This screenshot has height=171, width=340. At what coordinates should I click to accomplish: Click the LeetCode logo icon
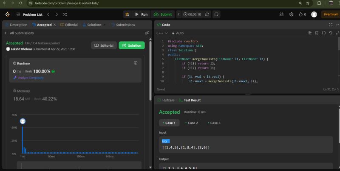pyautogui.click(x=8, y=14)
